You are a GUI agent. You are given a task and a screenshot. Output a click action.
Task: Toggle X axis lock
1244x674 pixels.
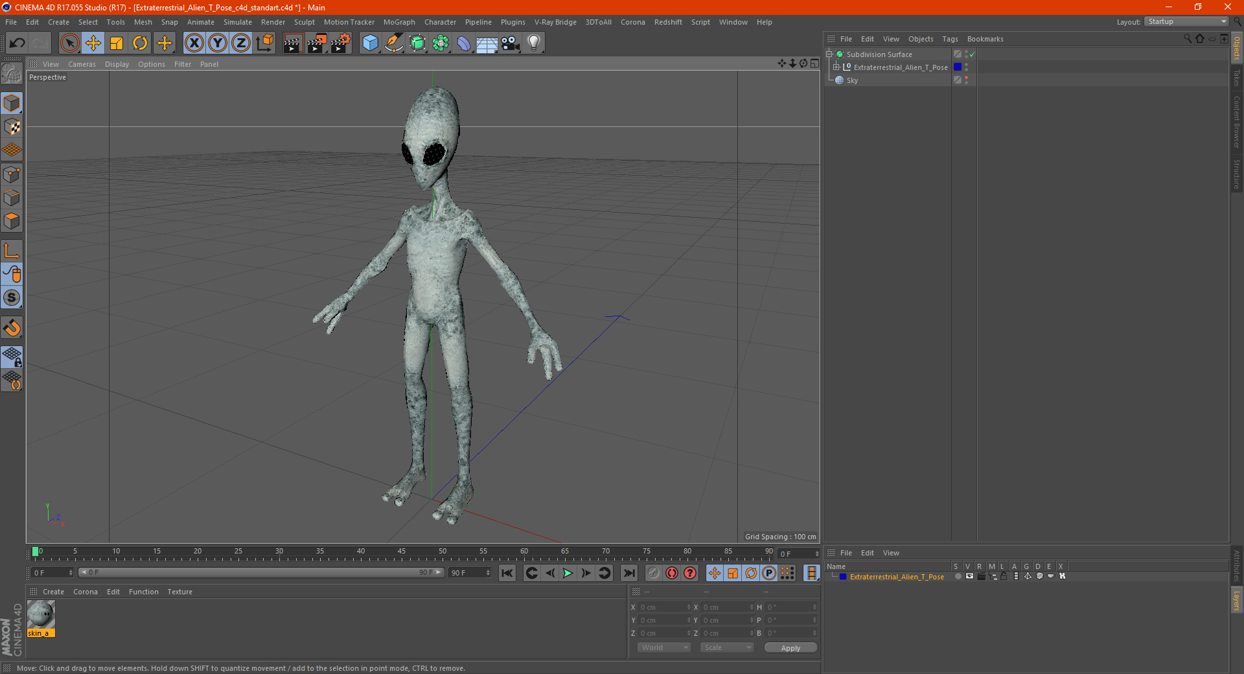click(194, 43)
